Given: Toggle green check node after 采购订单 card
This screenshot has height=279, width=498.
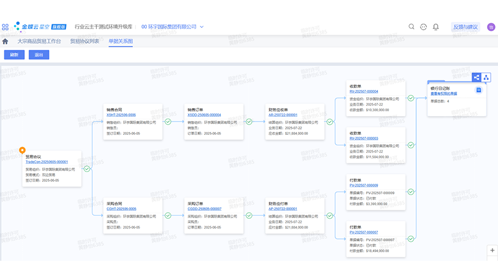Looking at the screenshot, I should coord(249,216).
